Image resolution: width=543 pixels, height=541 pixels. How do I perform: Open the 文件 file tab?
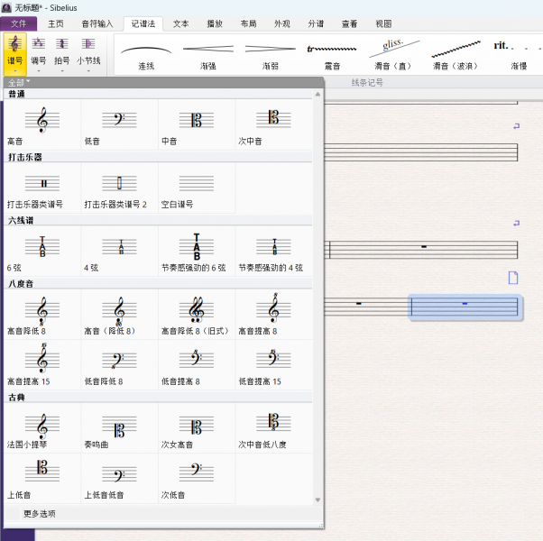click(x=19, y=23)
